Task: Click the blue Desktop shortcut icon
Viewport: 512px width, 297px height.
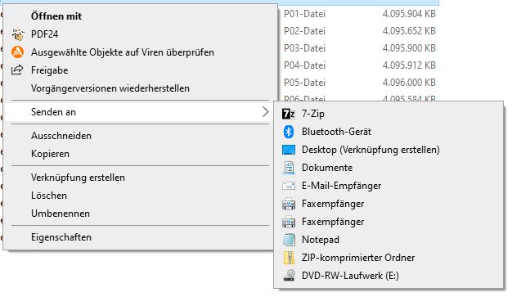Action: point(289,150)
